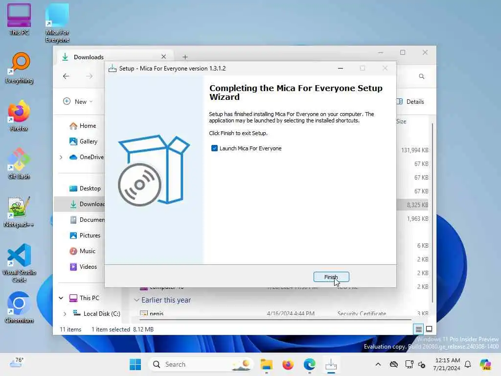
Task: Open Home in navigation pane
Action: pyautogui.click(x=83, y=126)
